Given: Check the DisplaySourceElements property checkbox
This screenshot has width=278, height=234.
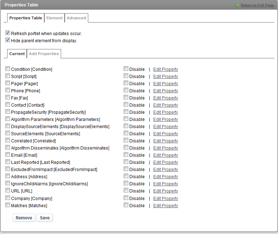Looking at the screenshot, I should point(8,126).
